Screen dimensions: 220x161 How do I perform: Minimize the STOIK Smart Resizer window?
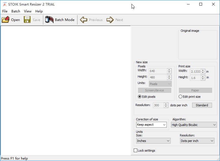click(x=188, y=4)
